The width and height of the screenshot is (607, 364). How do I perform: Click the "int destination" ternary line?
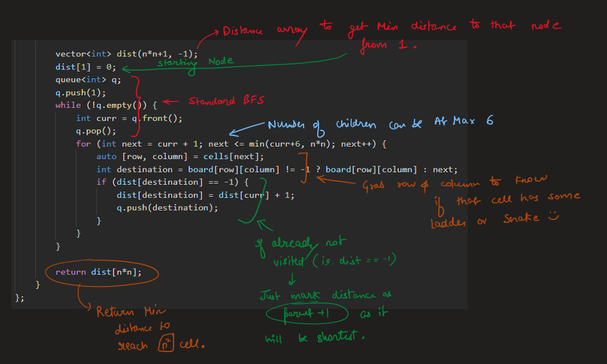(277, 169)
